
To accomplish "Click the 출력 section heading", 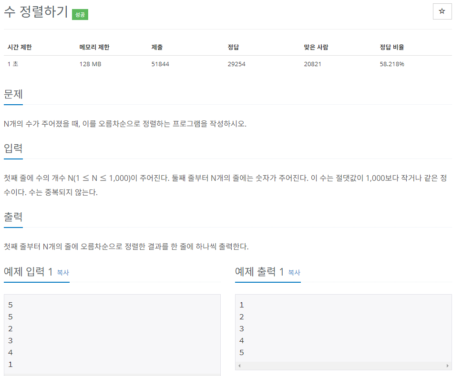I will coord(13,217).
